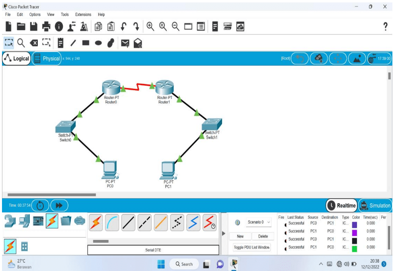This screenshot has width=394, height=271.
Task: Click the black color swatch in PDU list
Action: 355,241
